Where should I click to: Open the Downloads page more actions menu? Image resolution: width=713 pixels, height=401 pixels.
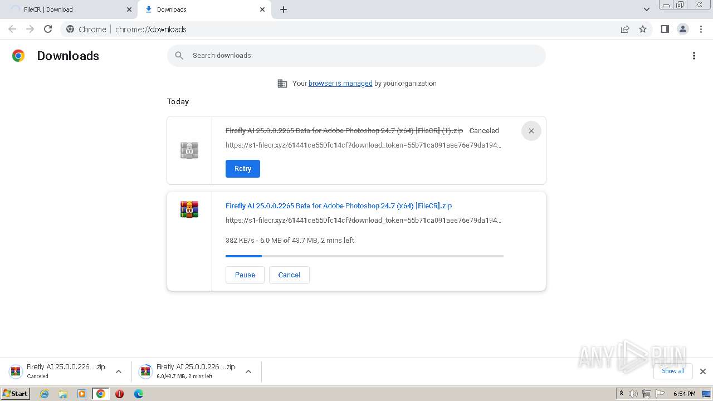694,56
